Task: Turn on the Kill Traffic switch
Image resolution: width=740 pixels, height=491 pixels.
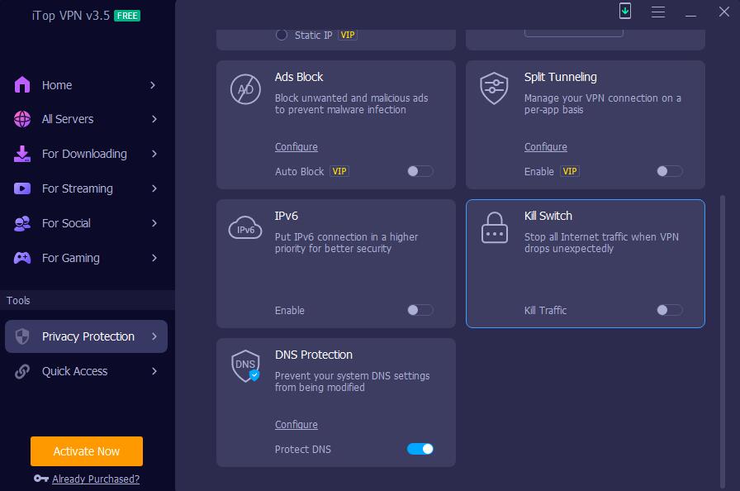Action: [669, 310]
